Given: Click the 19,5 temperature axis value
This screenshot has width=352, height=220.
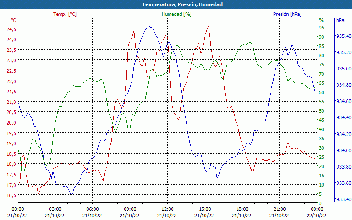Looking at the screenshot, I should 11,133.
